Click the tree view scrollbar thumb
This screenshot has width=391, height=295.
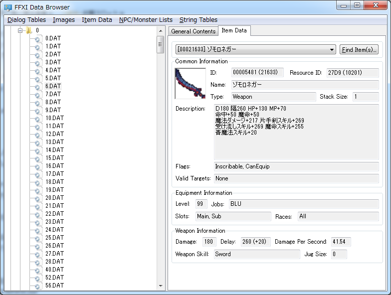click(x=161, y=45)
